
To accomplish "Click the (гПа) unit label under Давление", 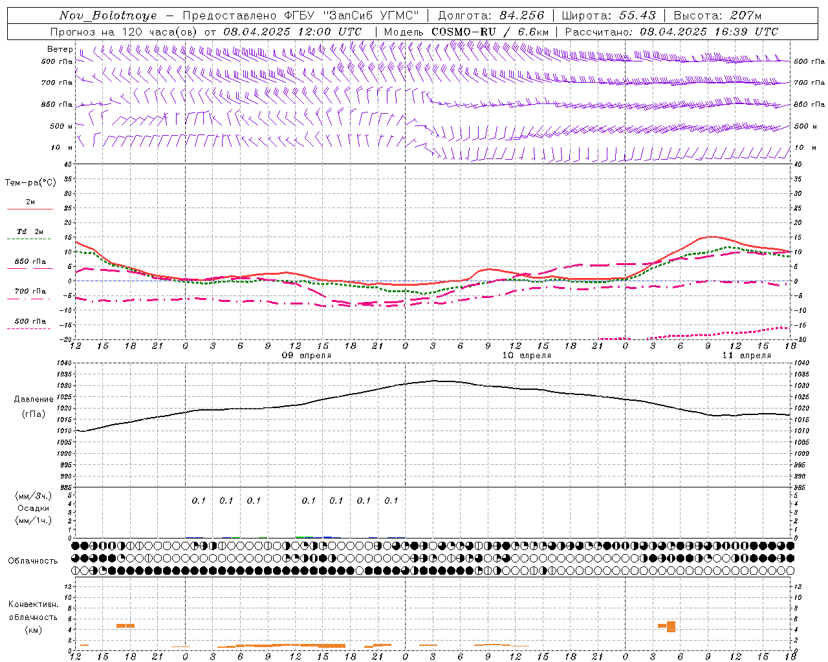I will click(x=34, y=414).
